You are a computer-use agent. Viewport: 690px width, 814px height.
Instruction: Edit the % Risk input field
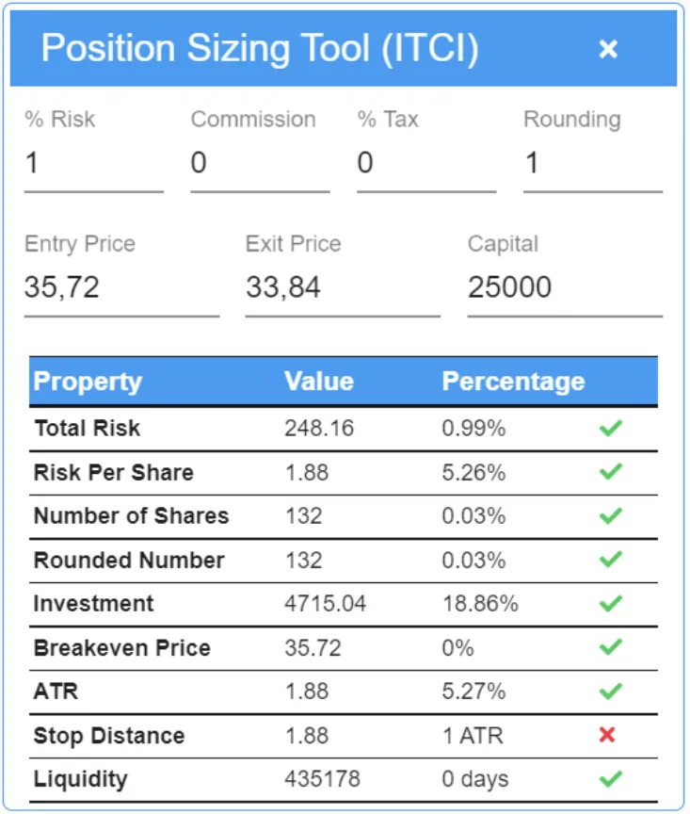pyautogui.click(x=93, y=164)
